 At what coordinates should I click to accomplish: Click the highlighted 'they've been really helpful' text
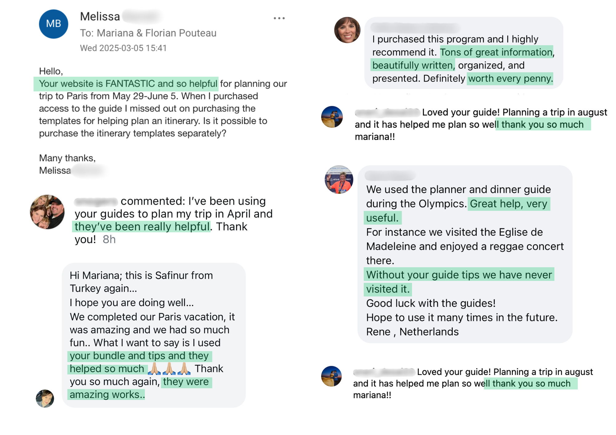(142, 227)
